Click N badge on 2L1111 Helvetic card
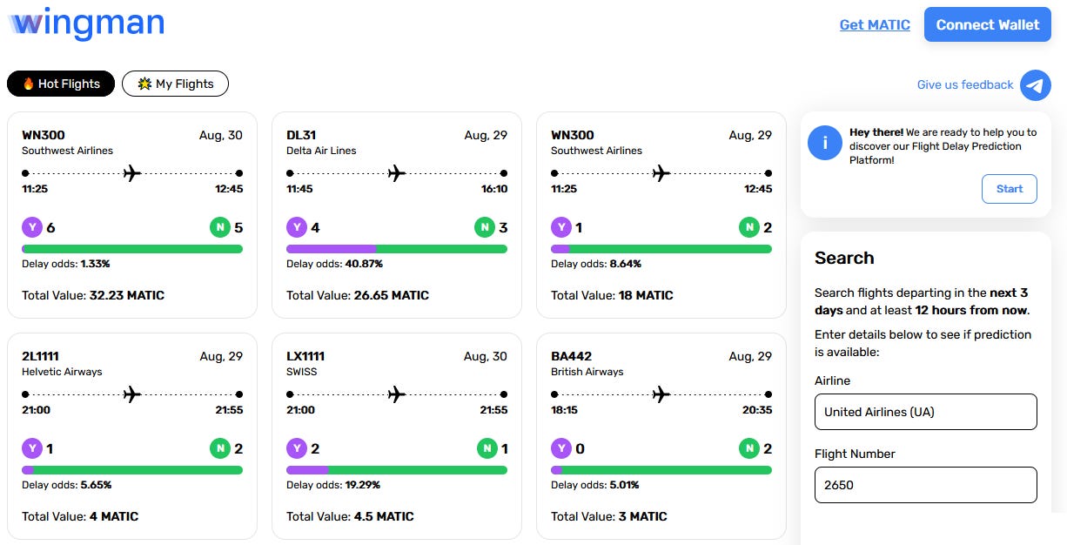 220,449
